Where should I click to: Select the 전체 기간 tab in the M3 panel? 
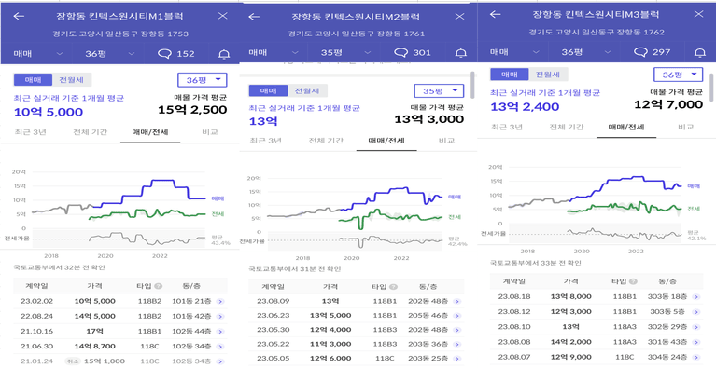(567, 127)
